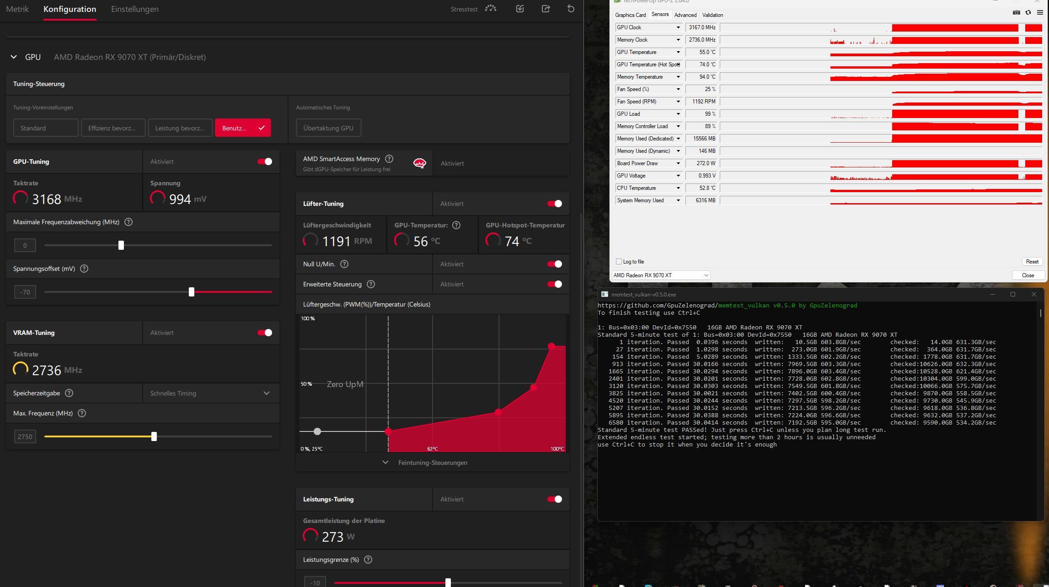This screenshot has width=1049, height=587.
Task: Click Spannungsoffset value field showing -70
Action: point(25,292)
